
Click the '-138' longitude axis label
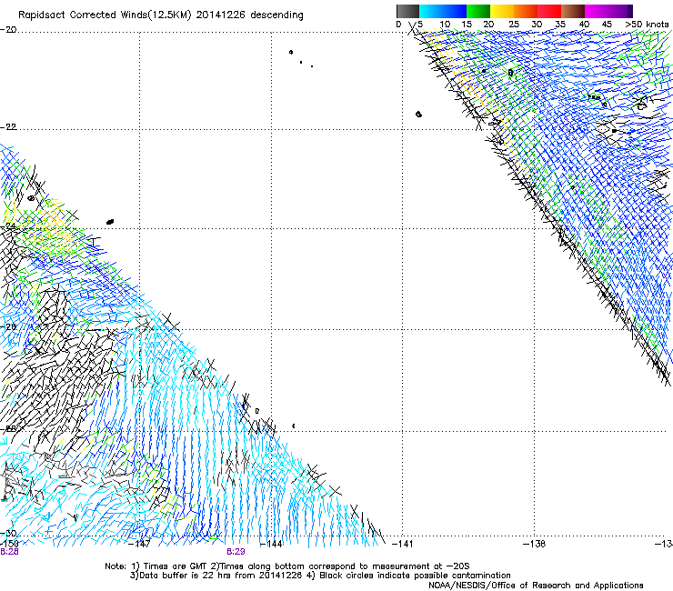tap(535, 544)
